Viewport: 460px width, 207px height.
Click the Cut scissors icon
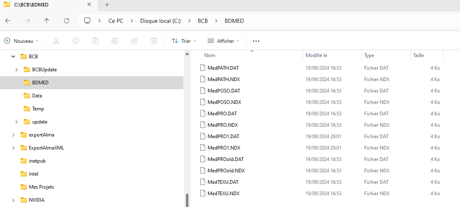[56, 41]
